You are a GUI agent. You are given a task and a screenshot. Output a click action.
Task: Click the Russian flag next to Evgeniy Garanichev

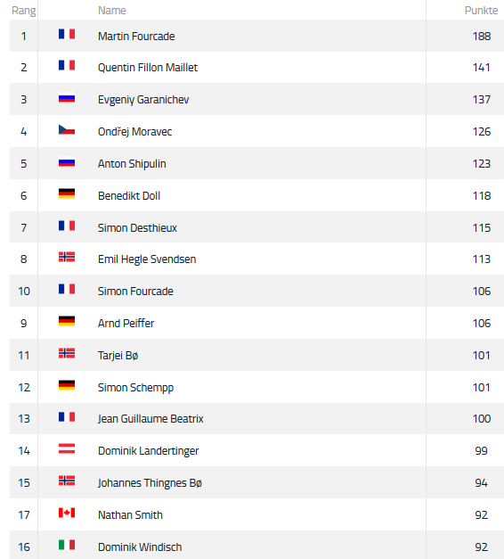[67, 98]
